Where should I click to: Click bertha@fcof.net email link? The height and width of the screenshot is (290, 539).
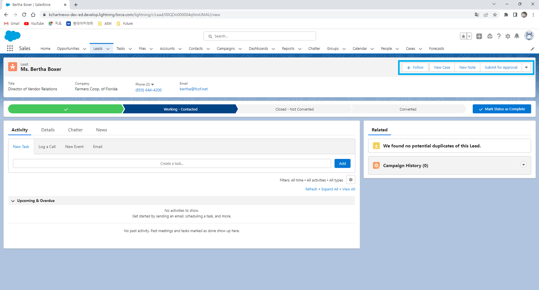194,89
